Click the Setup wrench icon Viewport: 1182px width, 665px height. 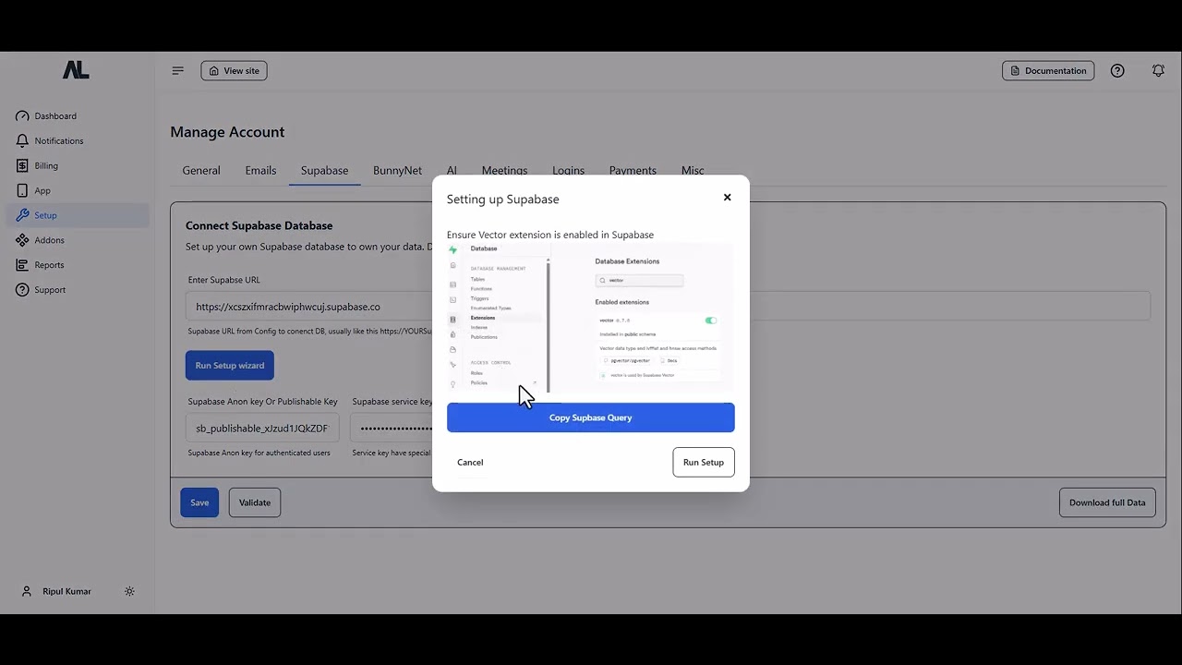pyautogui.click(x=22, y=215)
